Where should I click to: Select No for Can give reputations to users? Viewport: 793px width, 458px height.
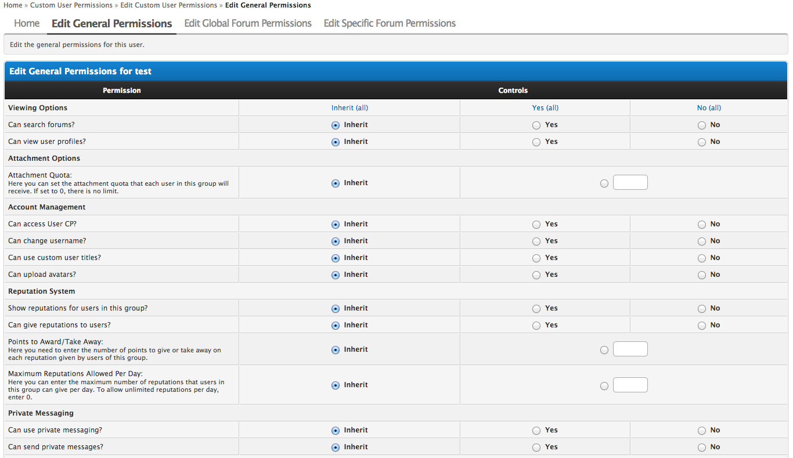[x=702, y=326]
